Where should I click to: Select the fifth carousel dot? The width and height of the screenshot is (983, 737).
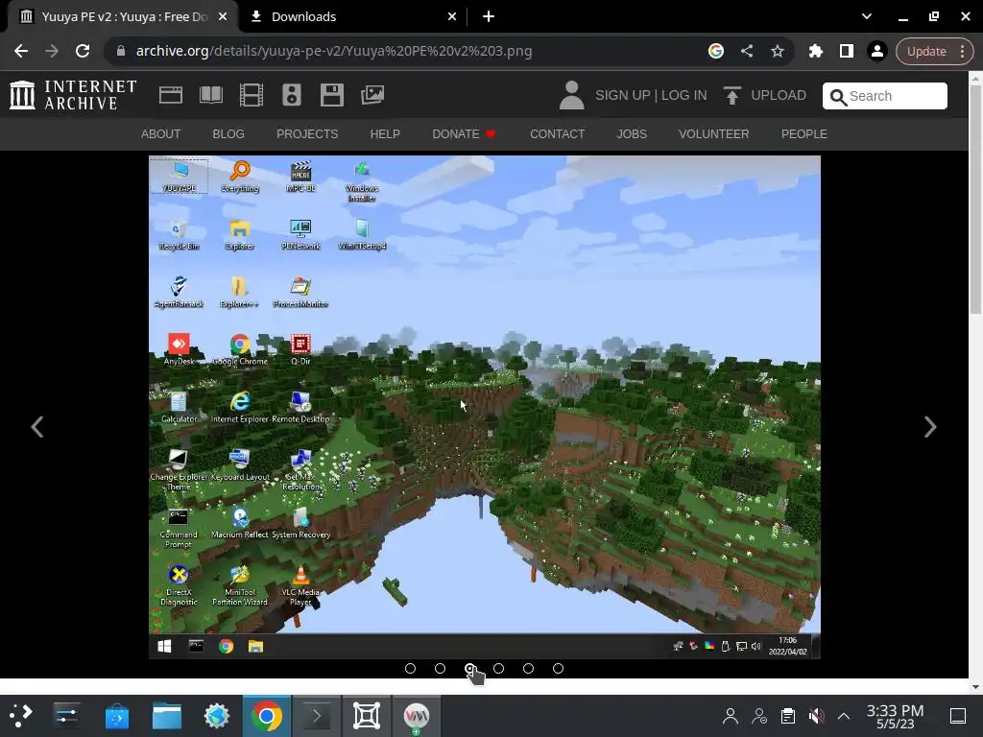click(x=529, y=669)
